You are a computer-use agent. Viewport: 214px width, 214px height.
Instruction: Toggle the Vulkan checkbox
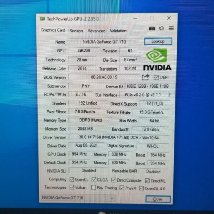click(x=72, y=187)
